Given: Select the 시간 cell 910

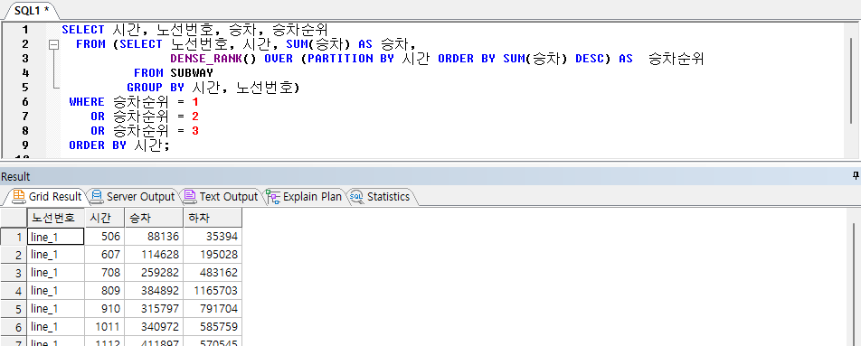Looking at the screenshot, I should pyautogui.click(x=104, y=309).
